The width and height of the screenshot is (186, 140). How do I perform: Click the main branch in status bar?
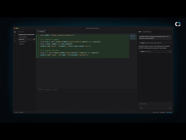point(16,112)
